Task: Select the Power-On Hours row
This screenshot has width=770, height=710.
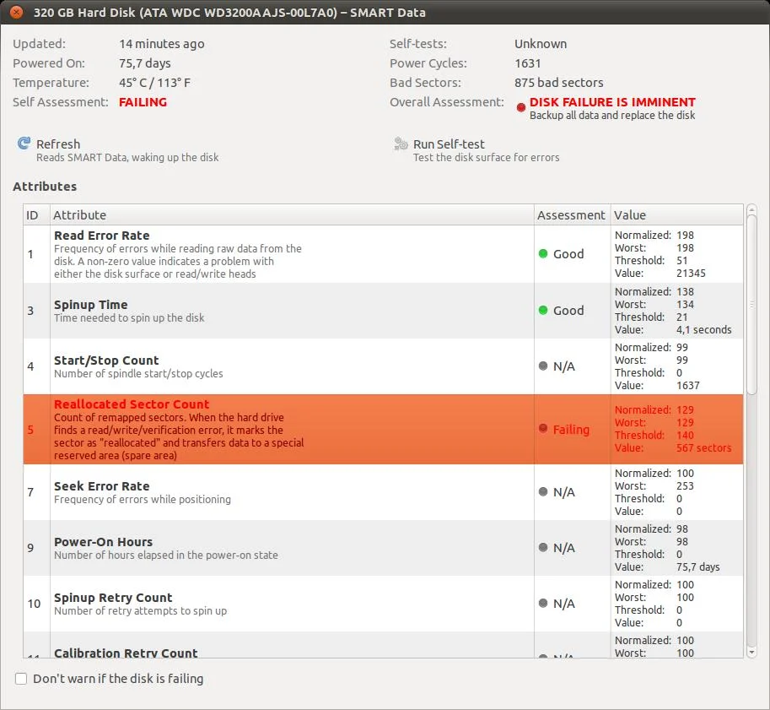Action: 383,548
